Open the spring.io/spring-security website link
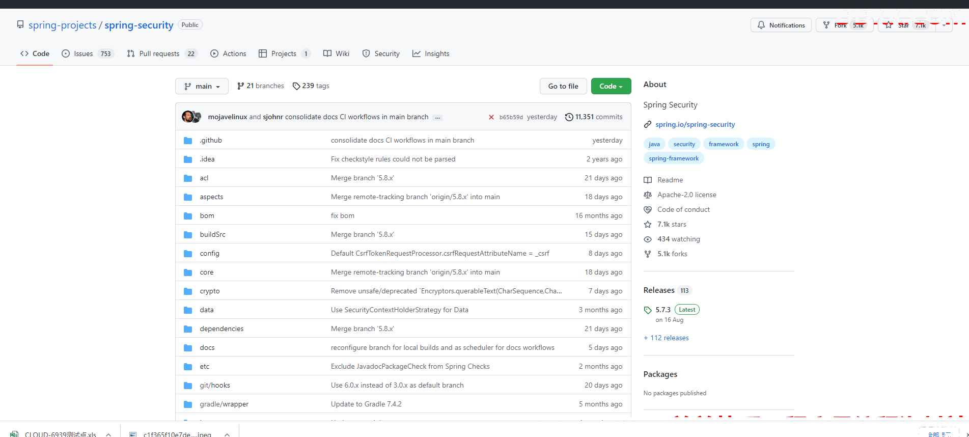The image size is (969, 437). point(695,124)
